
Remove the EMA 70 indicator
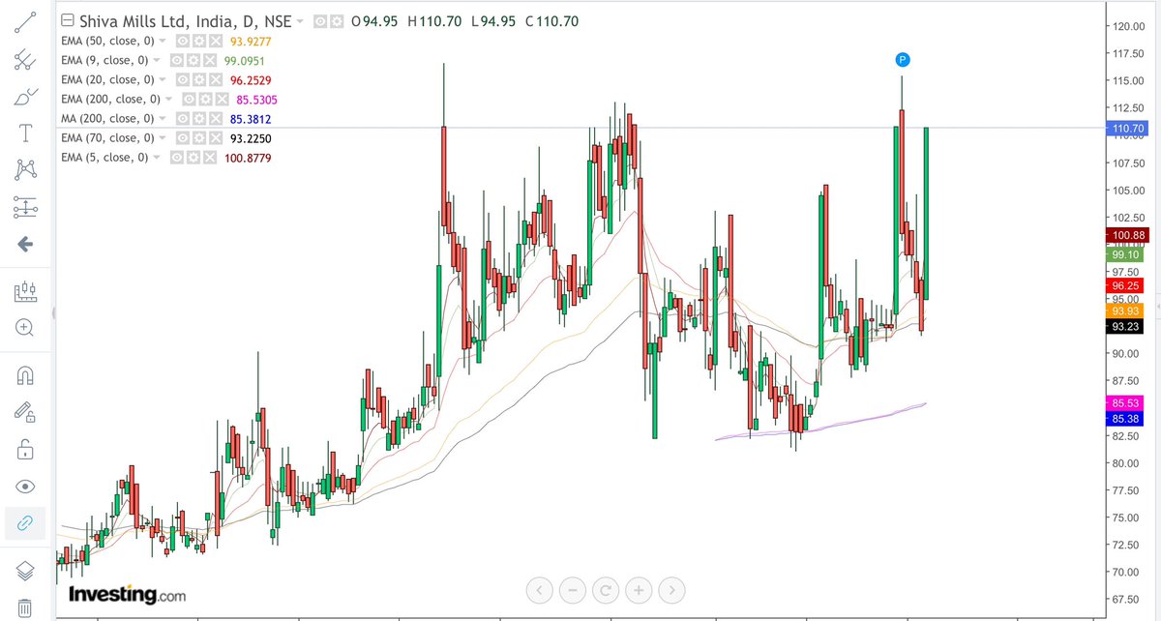click(x=216, y=137)
